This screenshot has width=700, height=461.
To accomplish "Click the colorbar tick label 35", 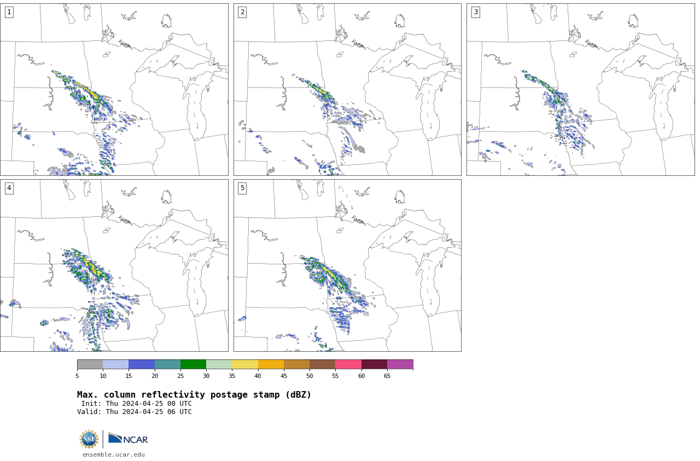I will tap(232, 376).
